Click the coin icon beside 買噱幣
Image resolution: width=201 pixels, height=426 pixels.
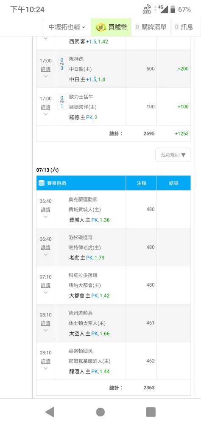pos(101,27)
